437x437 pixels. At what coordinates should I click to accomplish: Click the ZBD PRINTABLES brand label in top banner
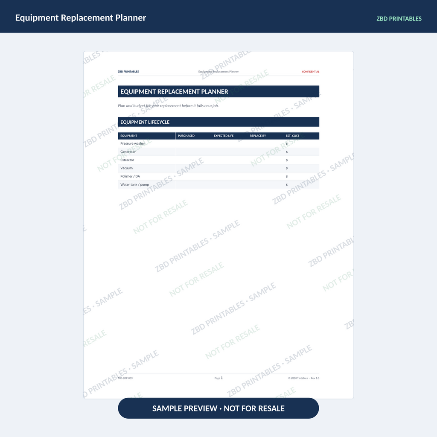pos(399,19)
